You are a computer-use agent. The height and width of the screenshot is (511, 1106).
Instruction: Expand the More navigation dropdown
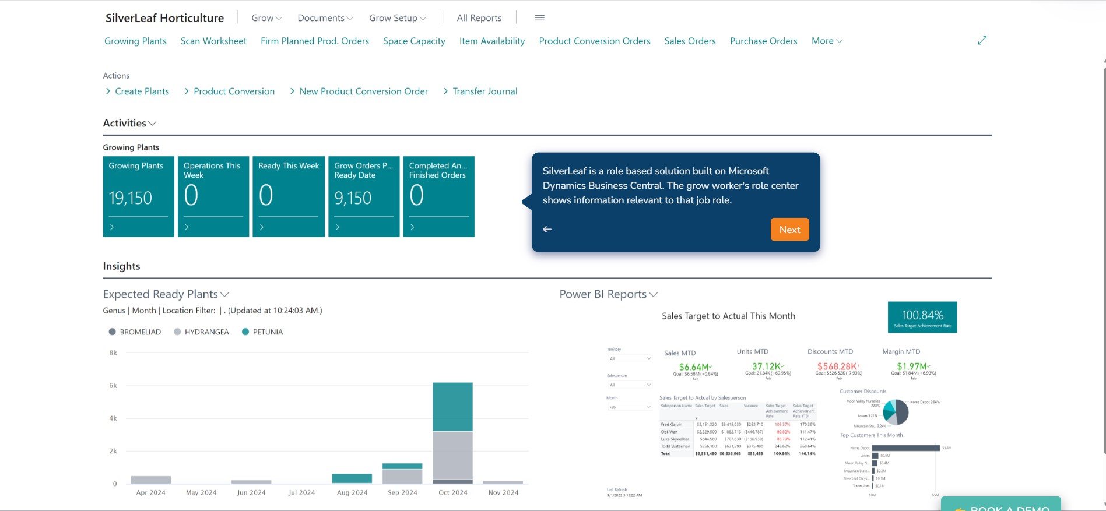[827, 41]
